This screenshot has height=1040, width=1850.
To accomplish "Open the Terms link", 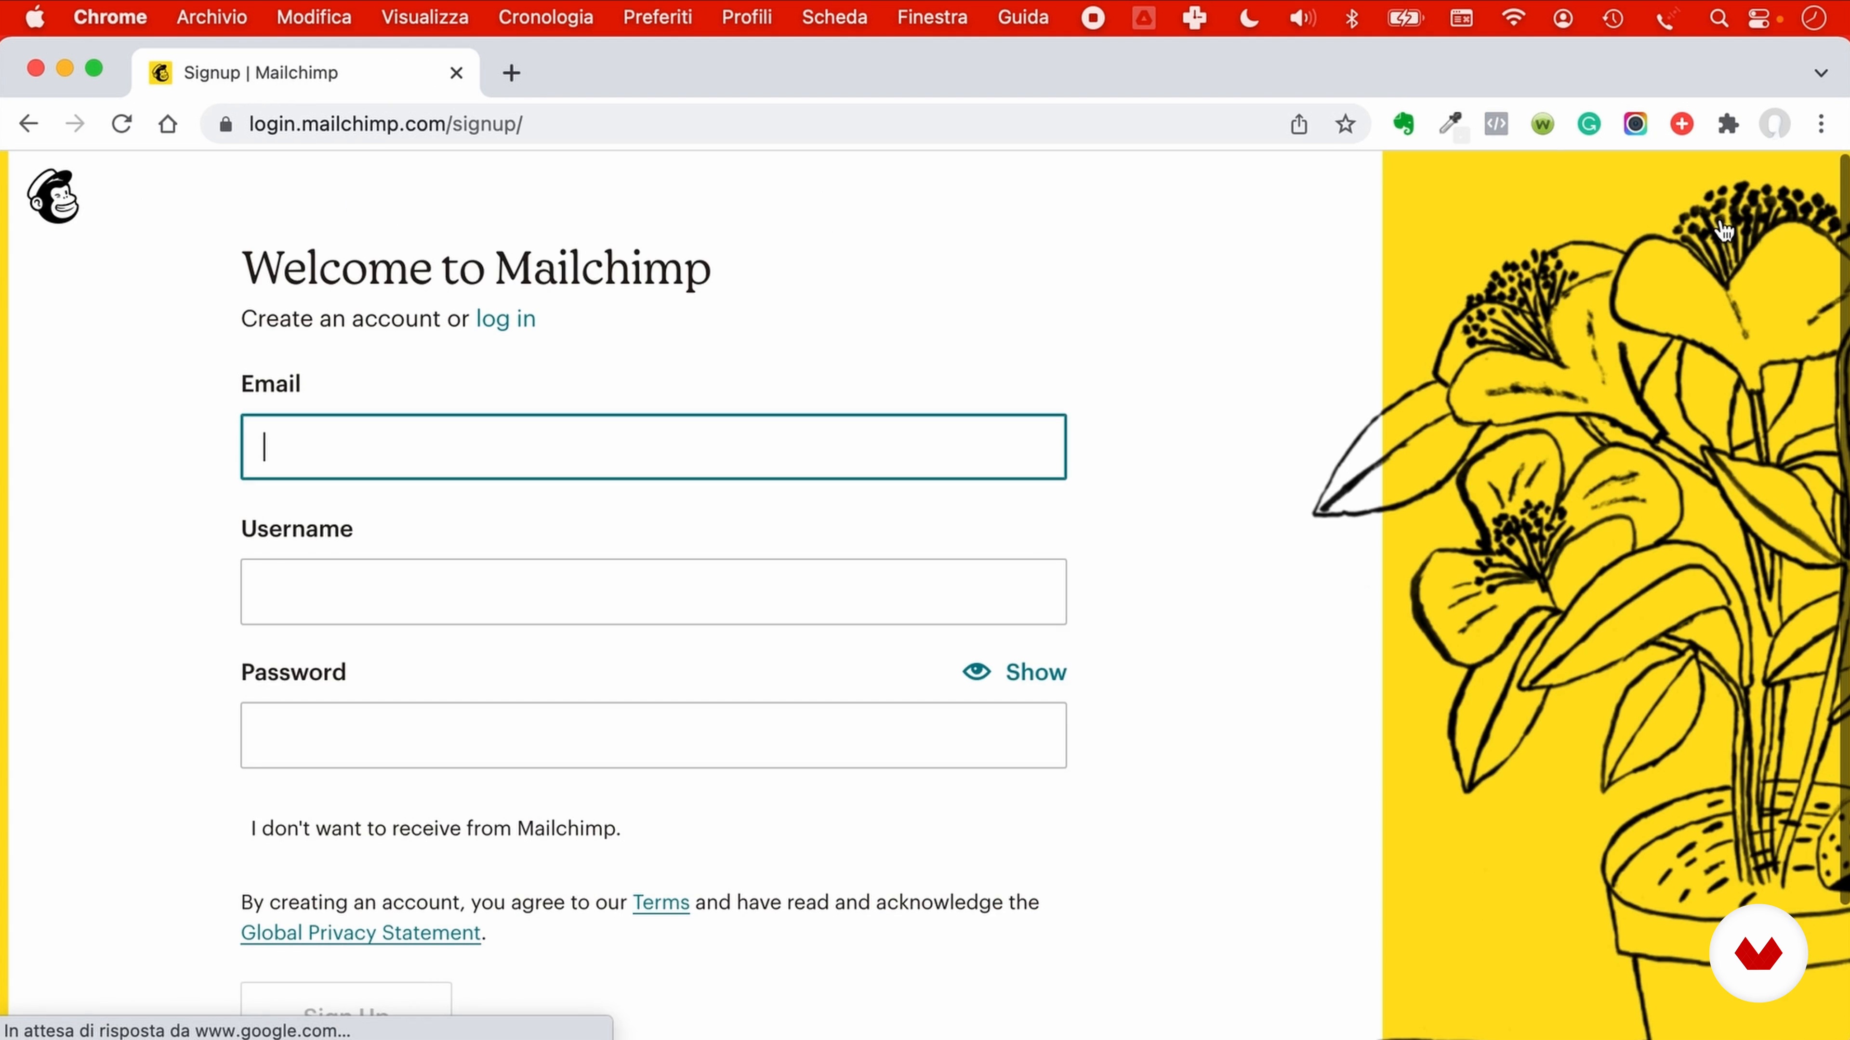I will click(661, 902).
